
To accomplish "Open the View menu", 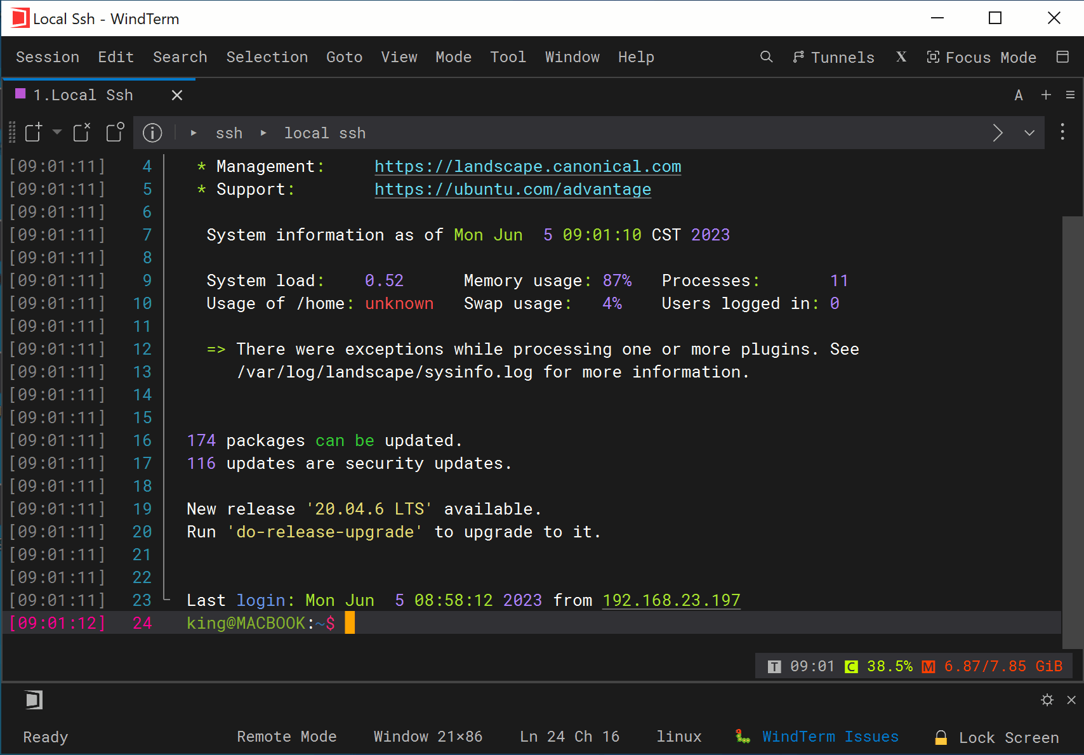I will pos(399,57).
